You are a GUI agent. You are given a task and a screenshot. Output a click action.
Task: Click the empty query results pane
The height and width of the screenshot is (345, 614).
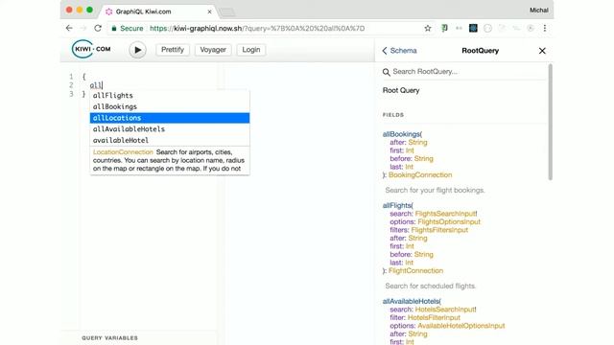[298, 203]
